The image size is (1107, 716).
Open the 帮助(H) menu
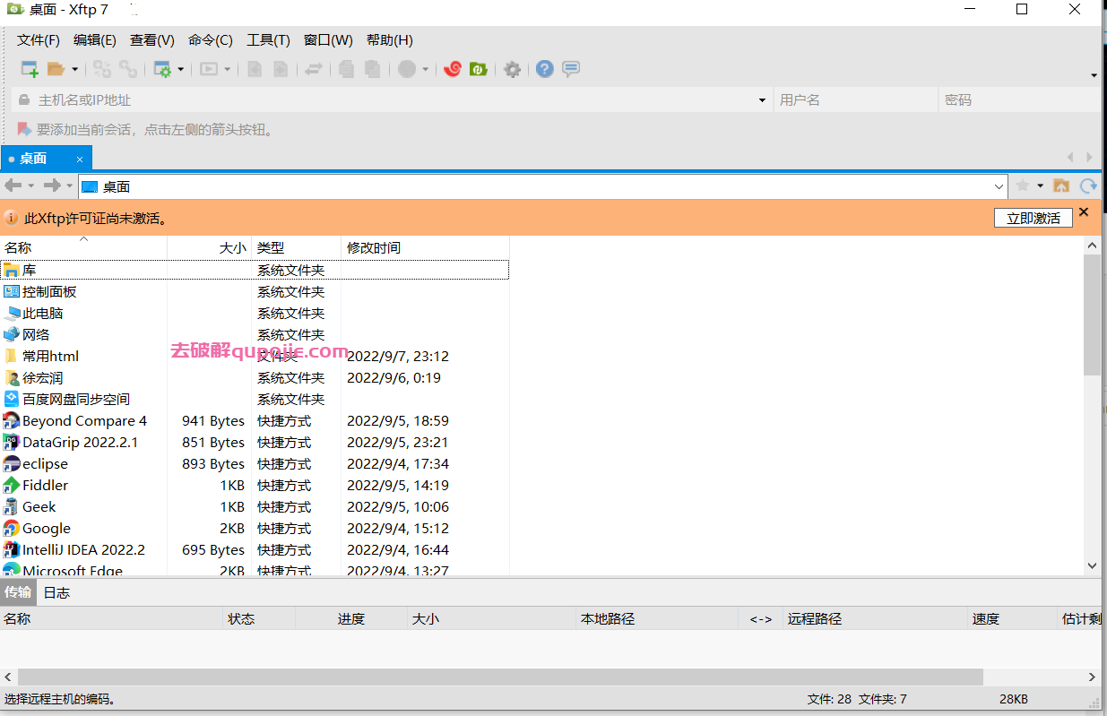(x=390, y=40)
